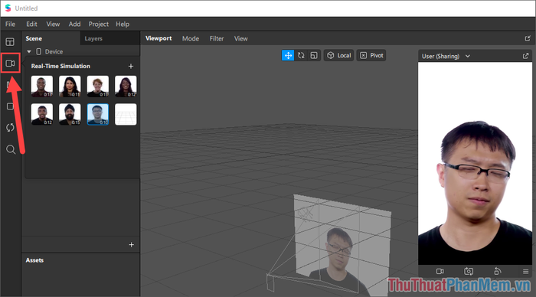Toggle Local coordinate space
The height and width of the screenshot is (297, 536).
click(x=338, y=55)
